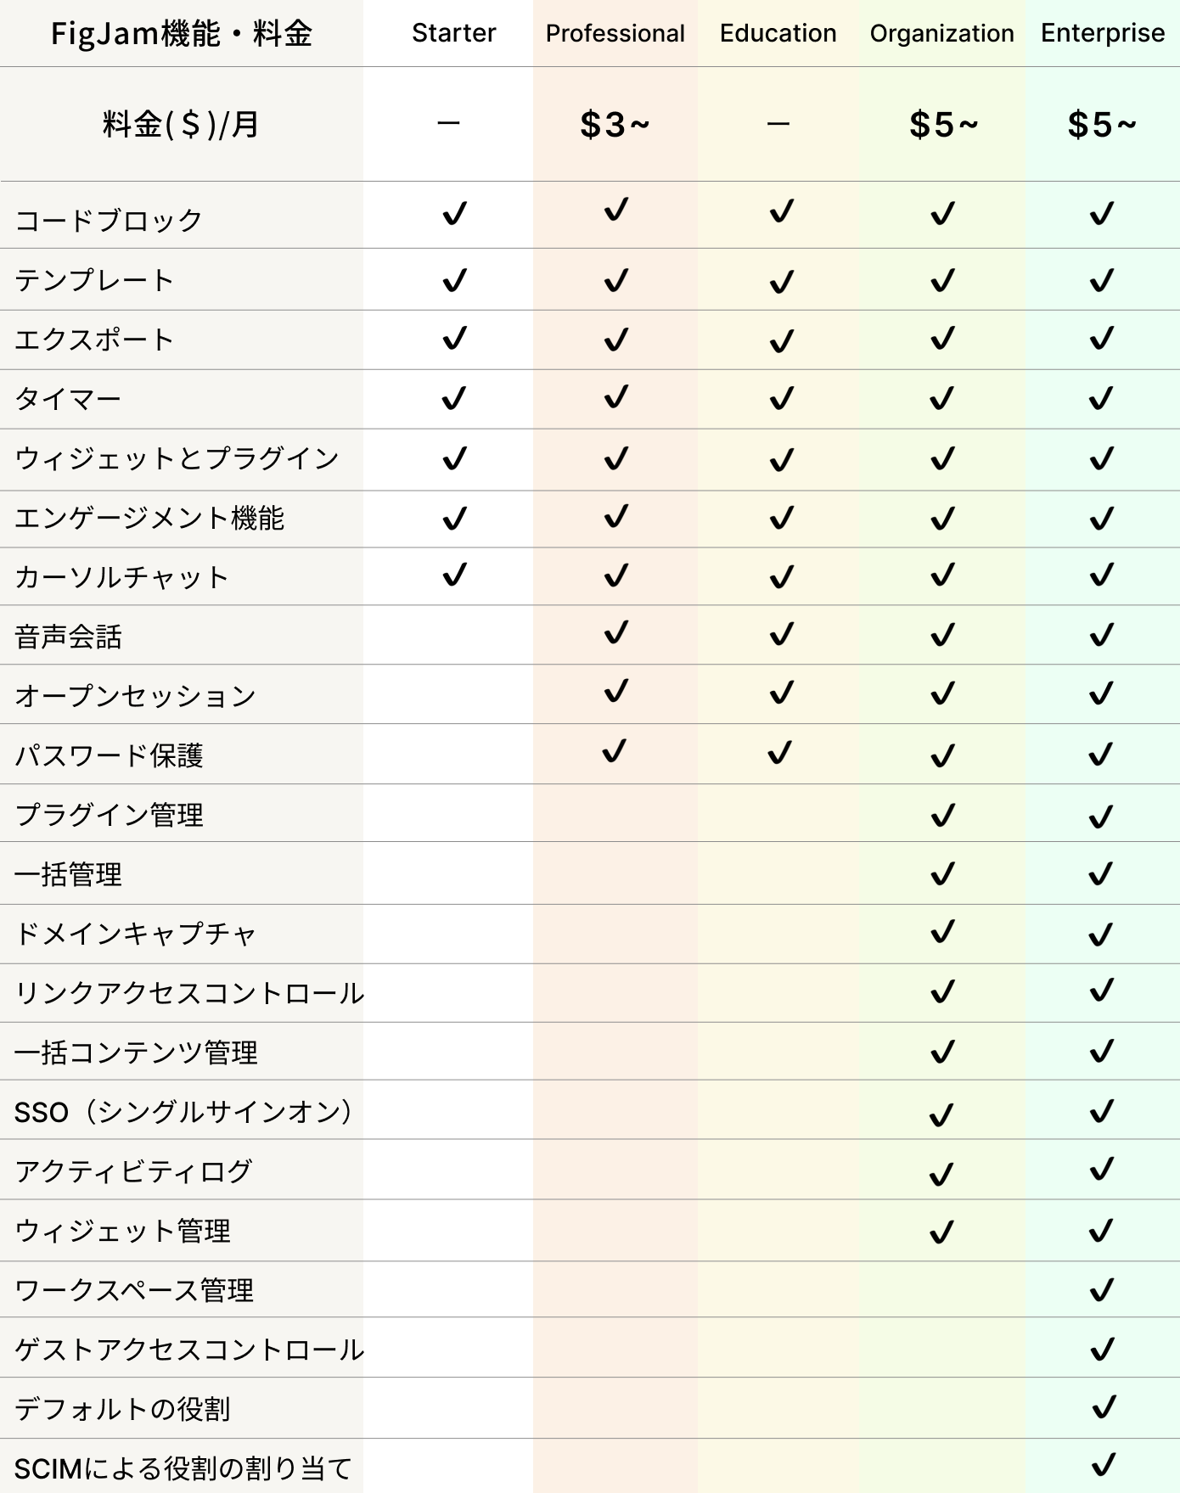Click the Education checkmark for タイマー
Viewport: 1180px width, 1493px height.
pyautogui.click(x=781, y=398)
